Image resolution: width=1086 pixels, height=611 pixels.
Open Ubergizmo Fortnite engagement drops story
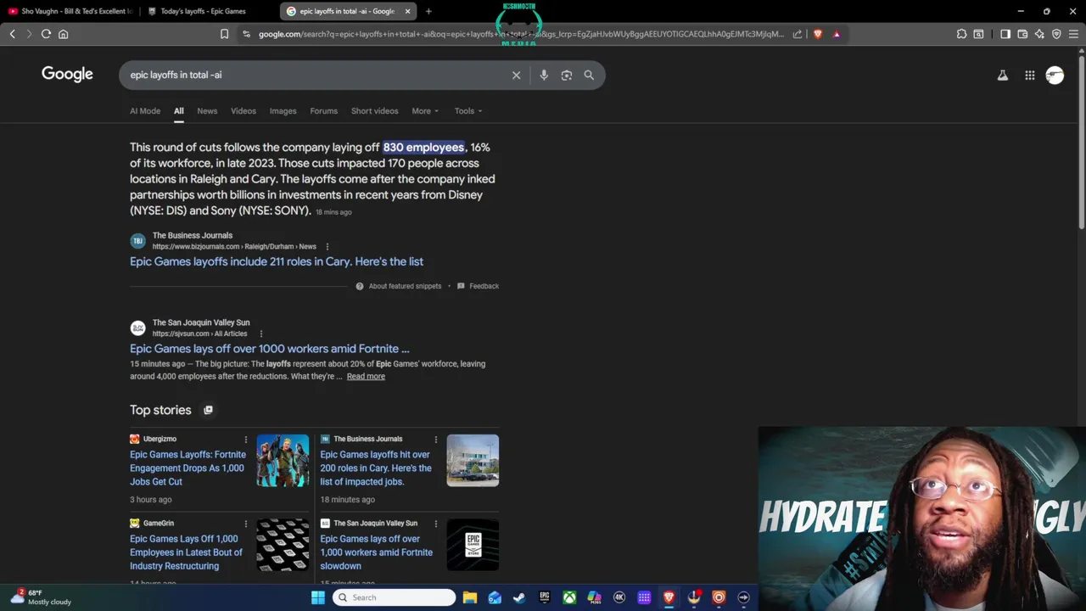188,468
